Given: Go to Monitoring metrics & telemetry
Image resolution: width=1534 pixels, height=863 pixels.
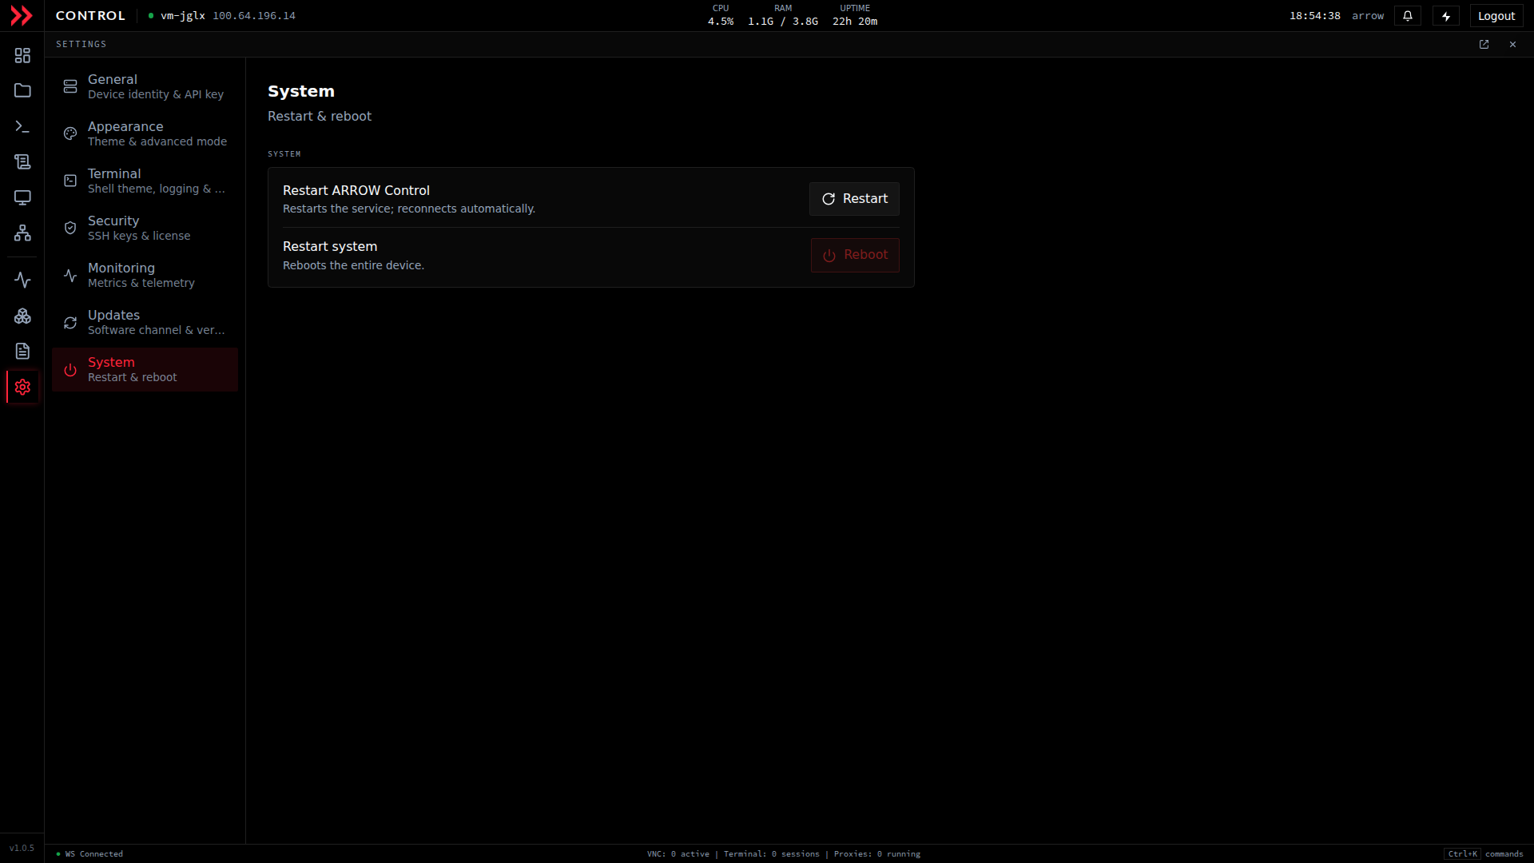Looking at the screenshot, I should coord(145,275).
